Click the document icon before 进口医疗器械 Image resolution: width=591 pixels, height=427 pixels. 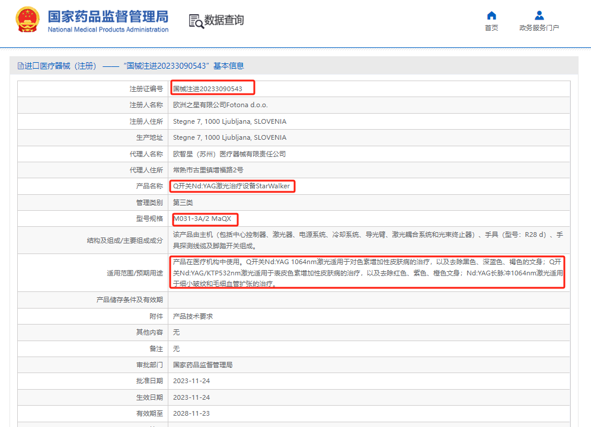(20, 66)
